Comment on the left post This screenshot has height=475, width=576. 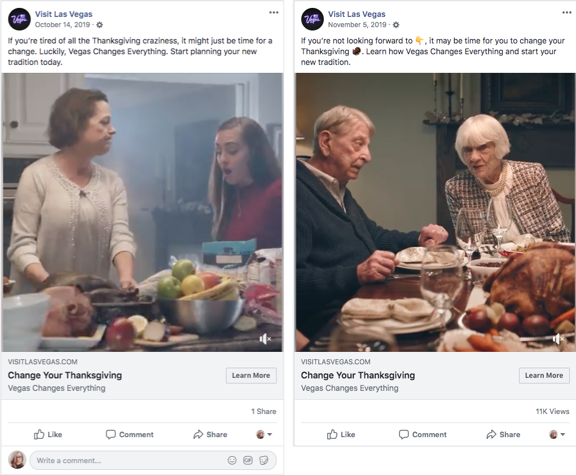pyautogui.click(x=129, y=434)
